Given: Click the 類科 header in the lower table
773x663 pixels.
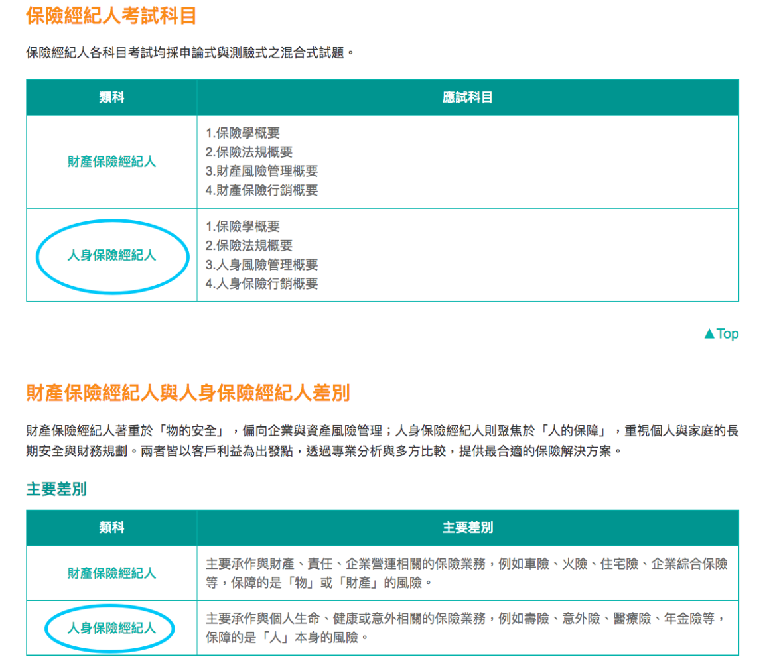Looking at the screenshot, I should coord(112,528).
